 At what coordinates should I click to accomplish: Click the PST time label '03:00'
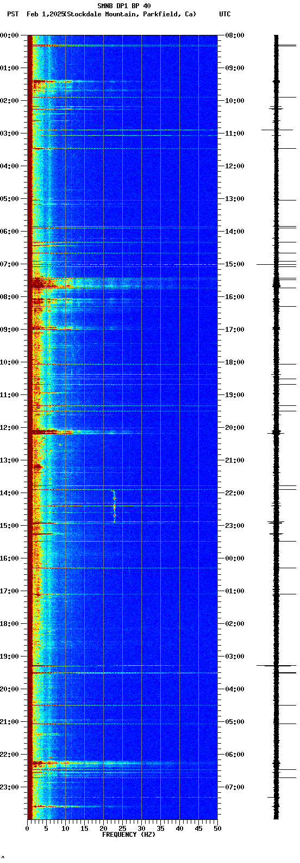[9, 133]
